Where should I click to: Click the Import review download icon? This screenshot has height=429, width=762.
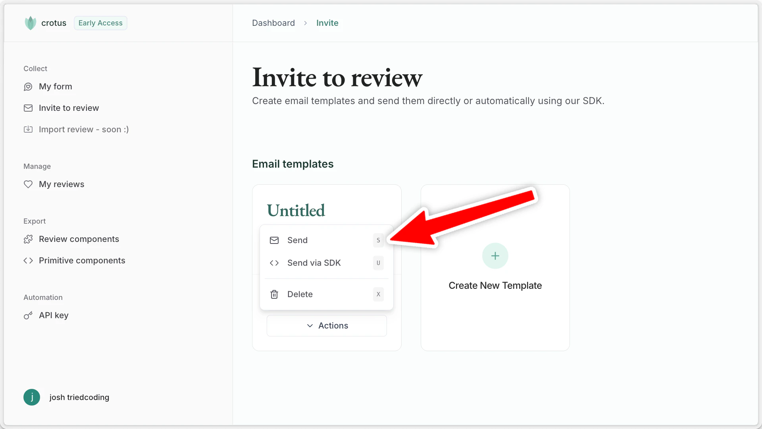[28, 129]
